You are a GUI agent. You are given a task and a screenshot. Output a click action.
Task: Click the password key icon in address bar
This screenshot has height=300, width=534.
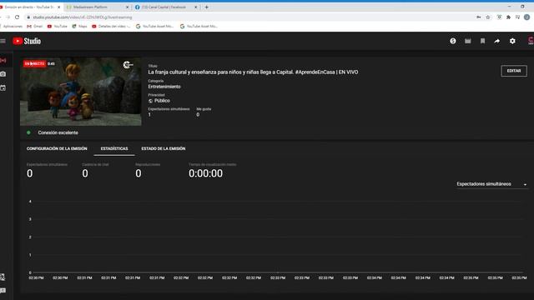[478, 17]
